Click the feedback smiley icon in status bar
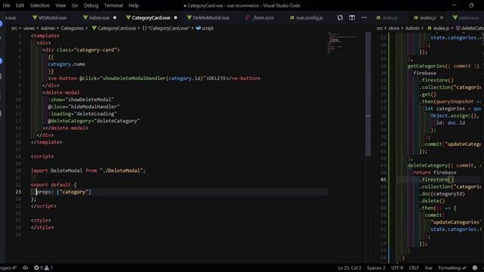Viewport: 484px width, 272px height. point(475,267)
